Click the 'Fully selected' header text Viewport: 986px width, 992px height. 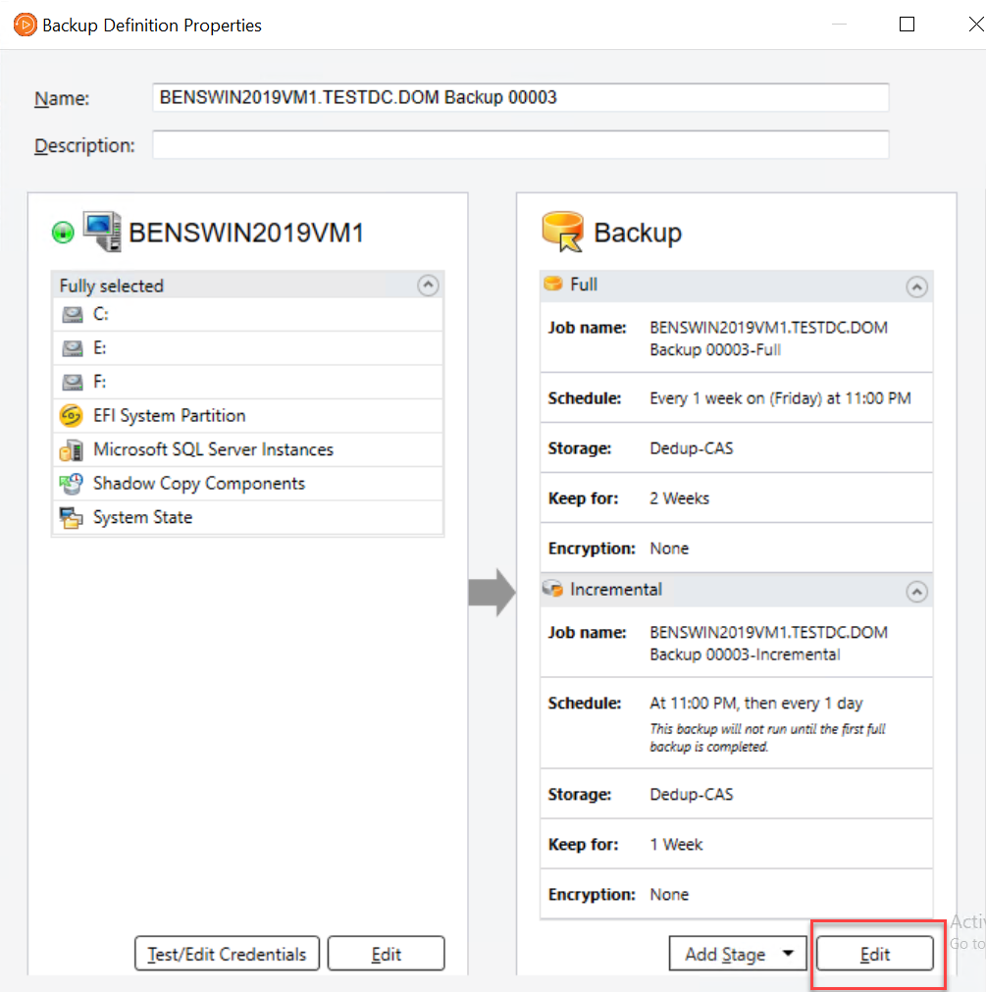pos(111,286)
